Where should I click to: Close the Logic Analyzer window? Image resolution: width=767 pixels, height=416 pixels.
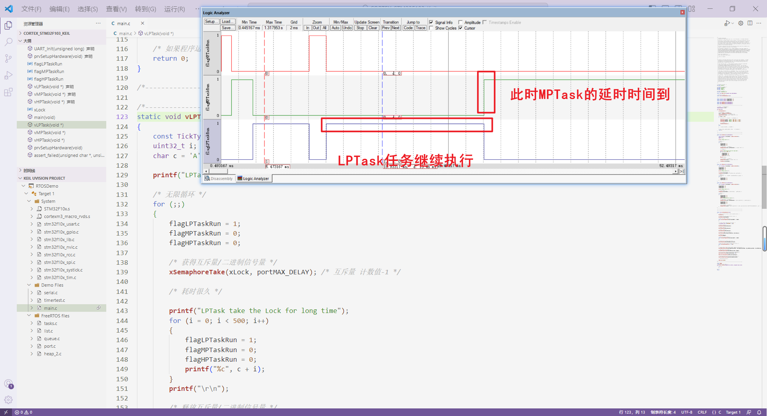[682, 12]
